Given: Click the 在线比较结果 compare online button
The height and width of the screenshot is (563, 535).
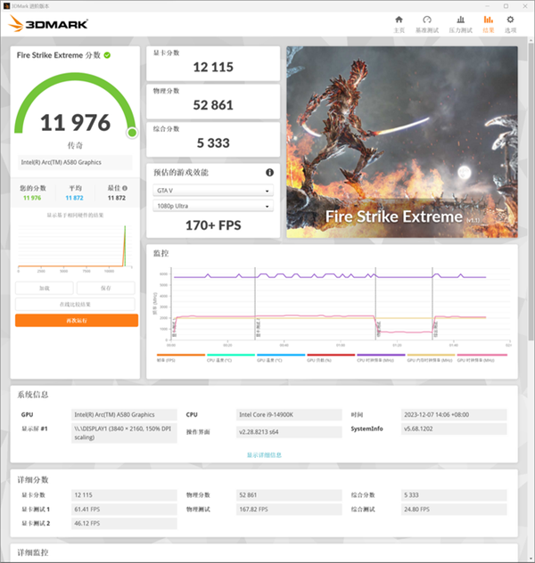Looking at the screenshot, I should click(76, 305).
